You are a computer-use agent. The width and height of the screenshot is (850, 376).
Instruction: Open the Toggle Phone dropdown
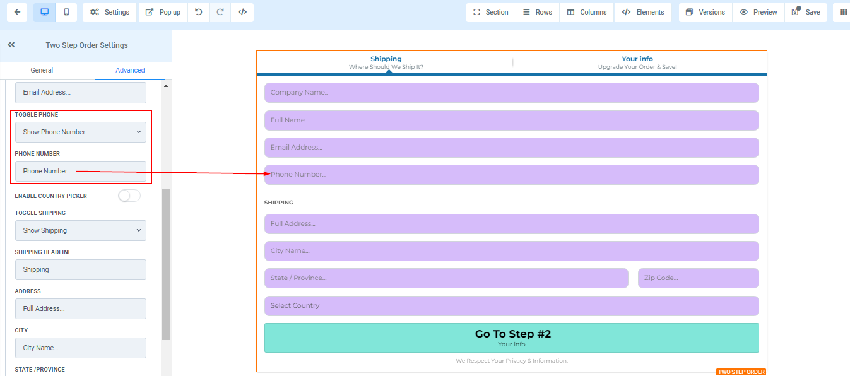[81, 132]
